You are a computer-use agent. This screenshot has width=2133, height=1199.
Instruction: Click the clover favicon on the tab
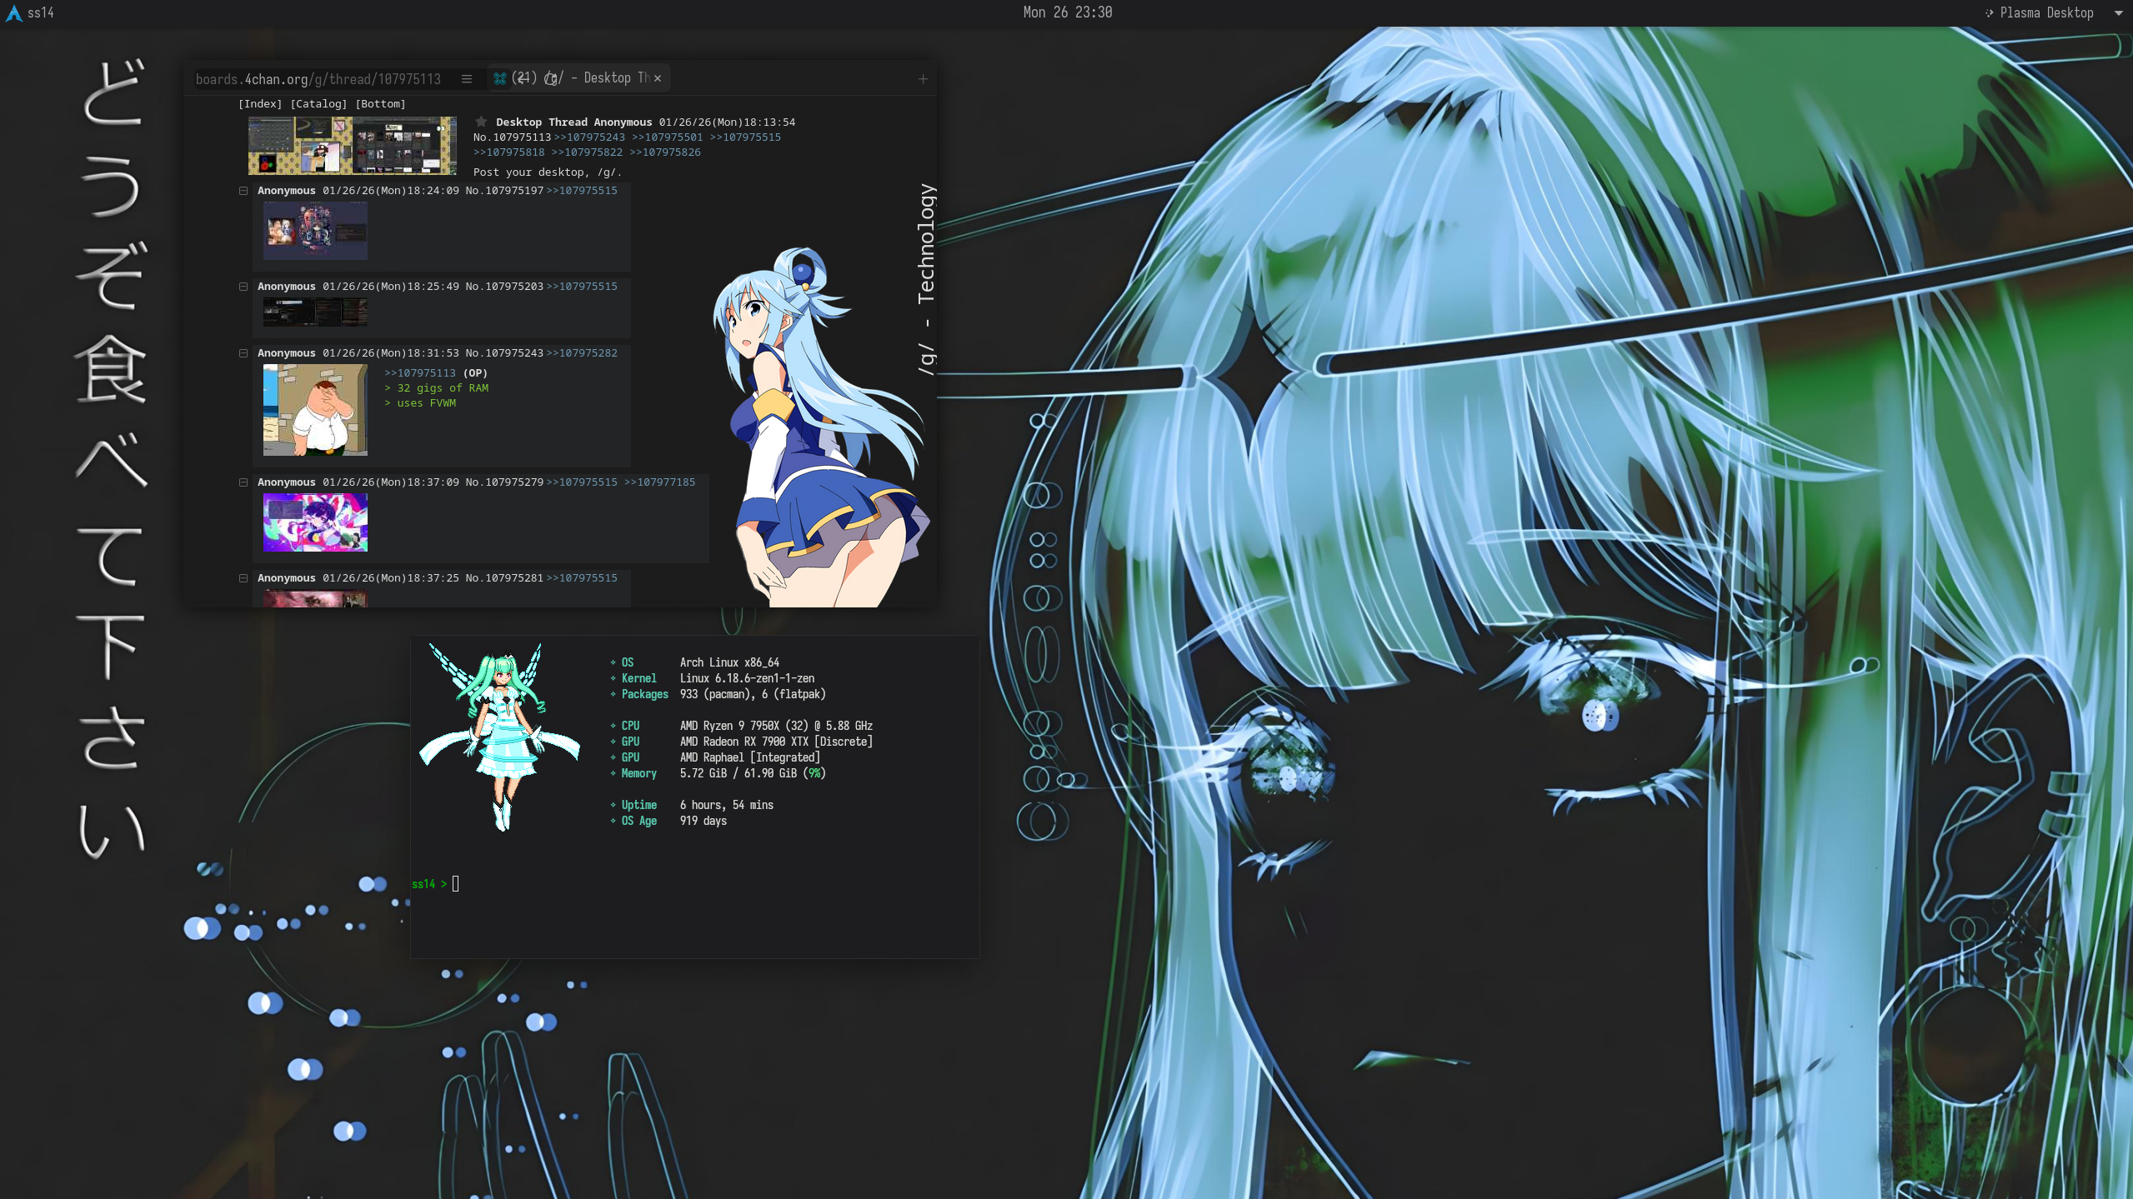tap(500, 78)
